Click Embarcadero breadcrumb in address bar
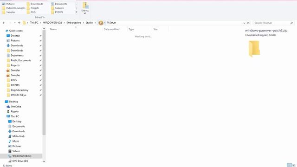Screen dimensions: 297x167 pos(74,23)
